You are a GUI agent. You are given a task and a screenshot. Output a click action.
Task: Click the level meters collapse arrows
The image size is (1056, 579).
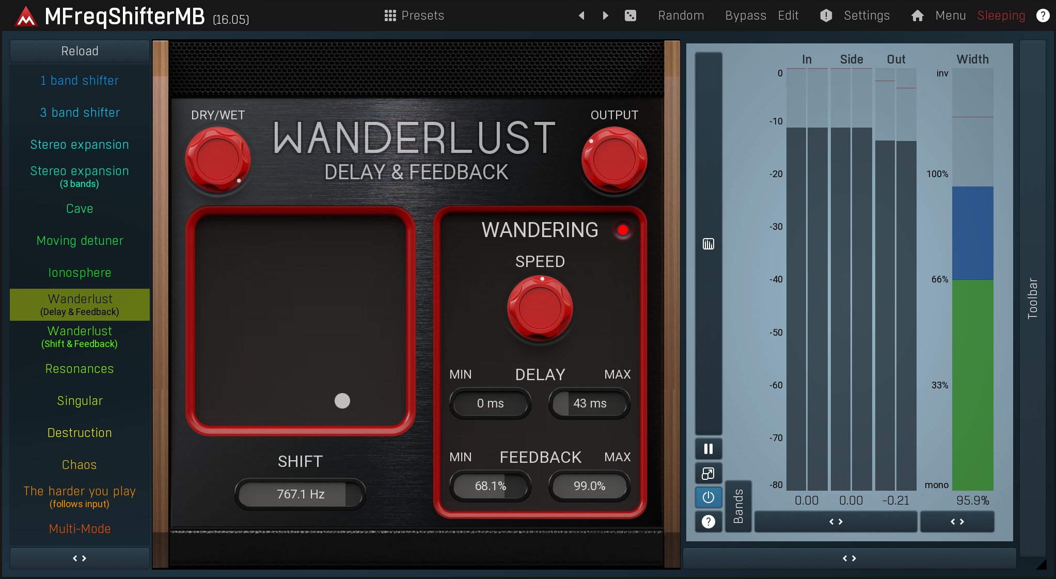[x=836, y=522]
